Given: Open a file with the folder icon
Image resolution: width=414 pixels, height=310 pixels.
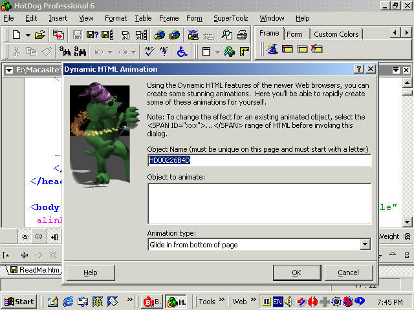Looking at the screenshot, I should pyautogui.click(x=40, y=34).
